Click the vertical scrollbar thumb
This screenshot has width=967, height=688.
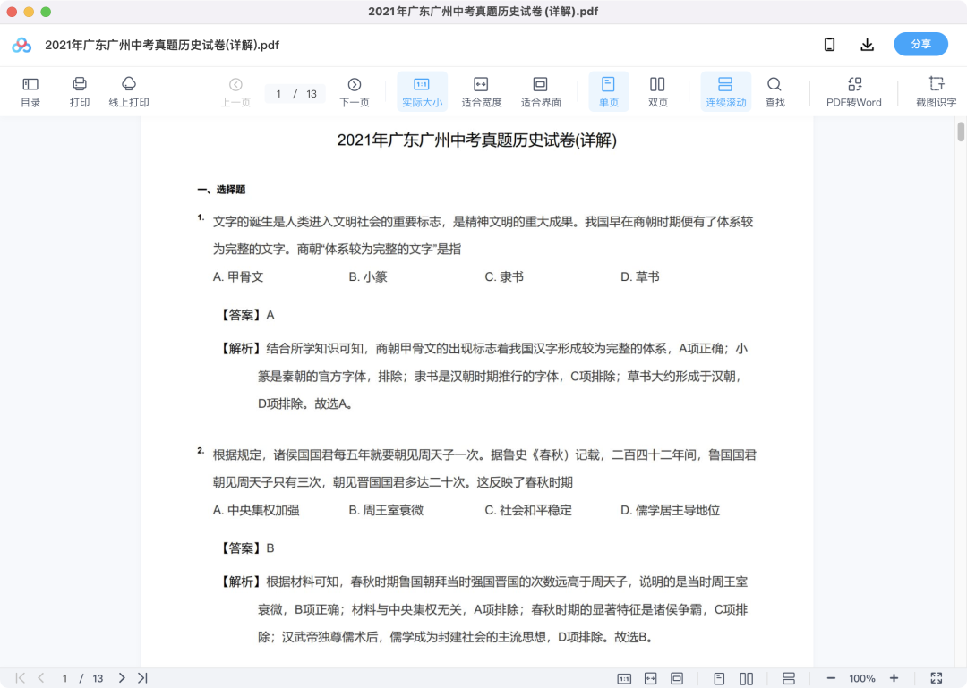[x=960, y=132]
